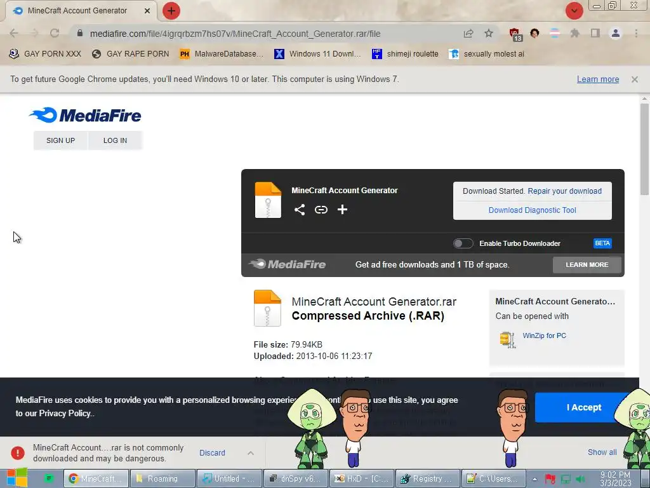
Task: Open a new tab with the red plus button
Action: click(x=171, y=11)
